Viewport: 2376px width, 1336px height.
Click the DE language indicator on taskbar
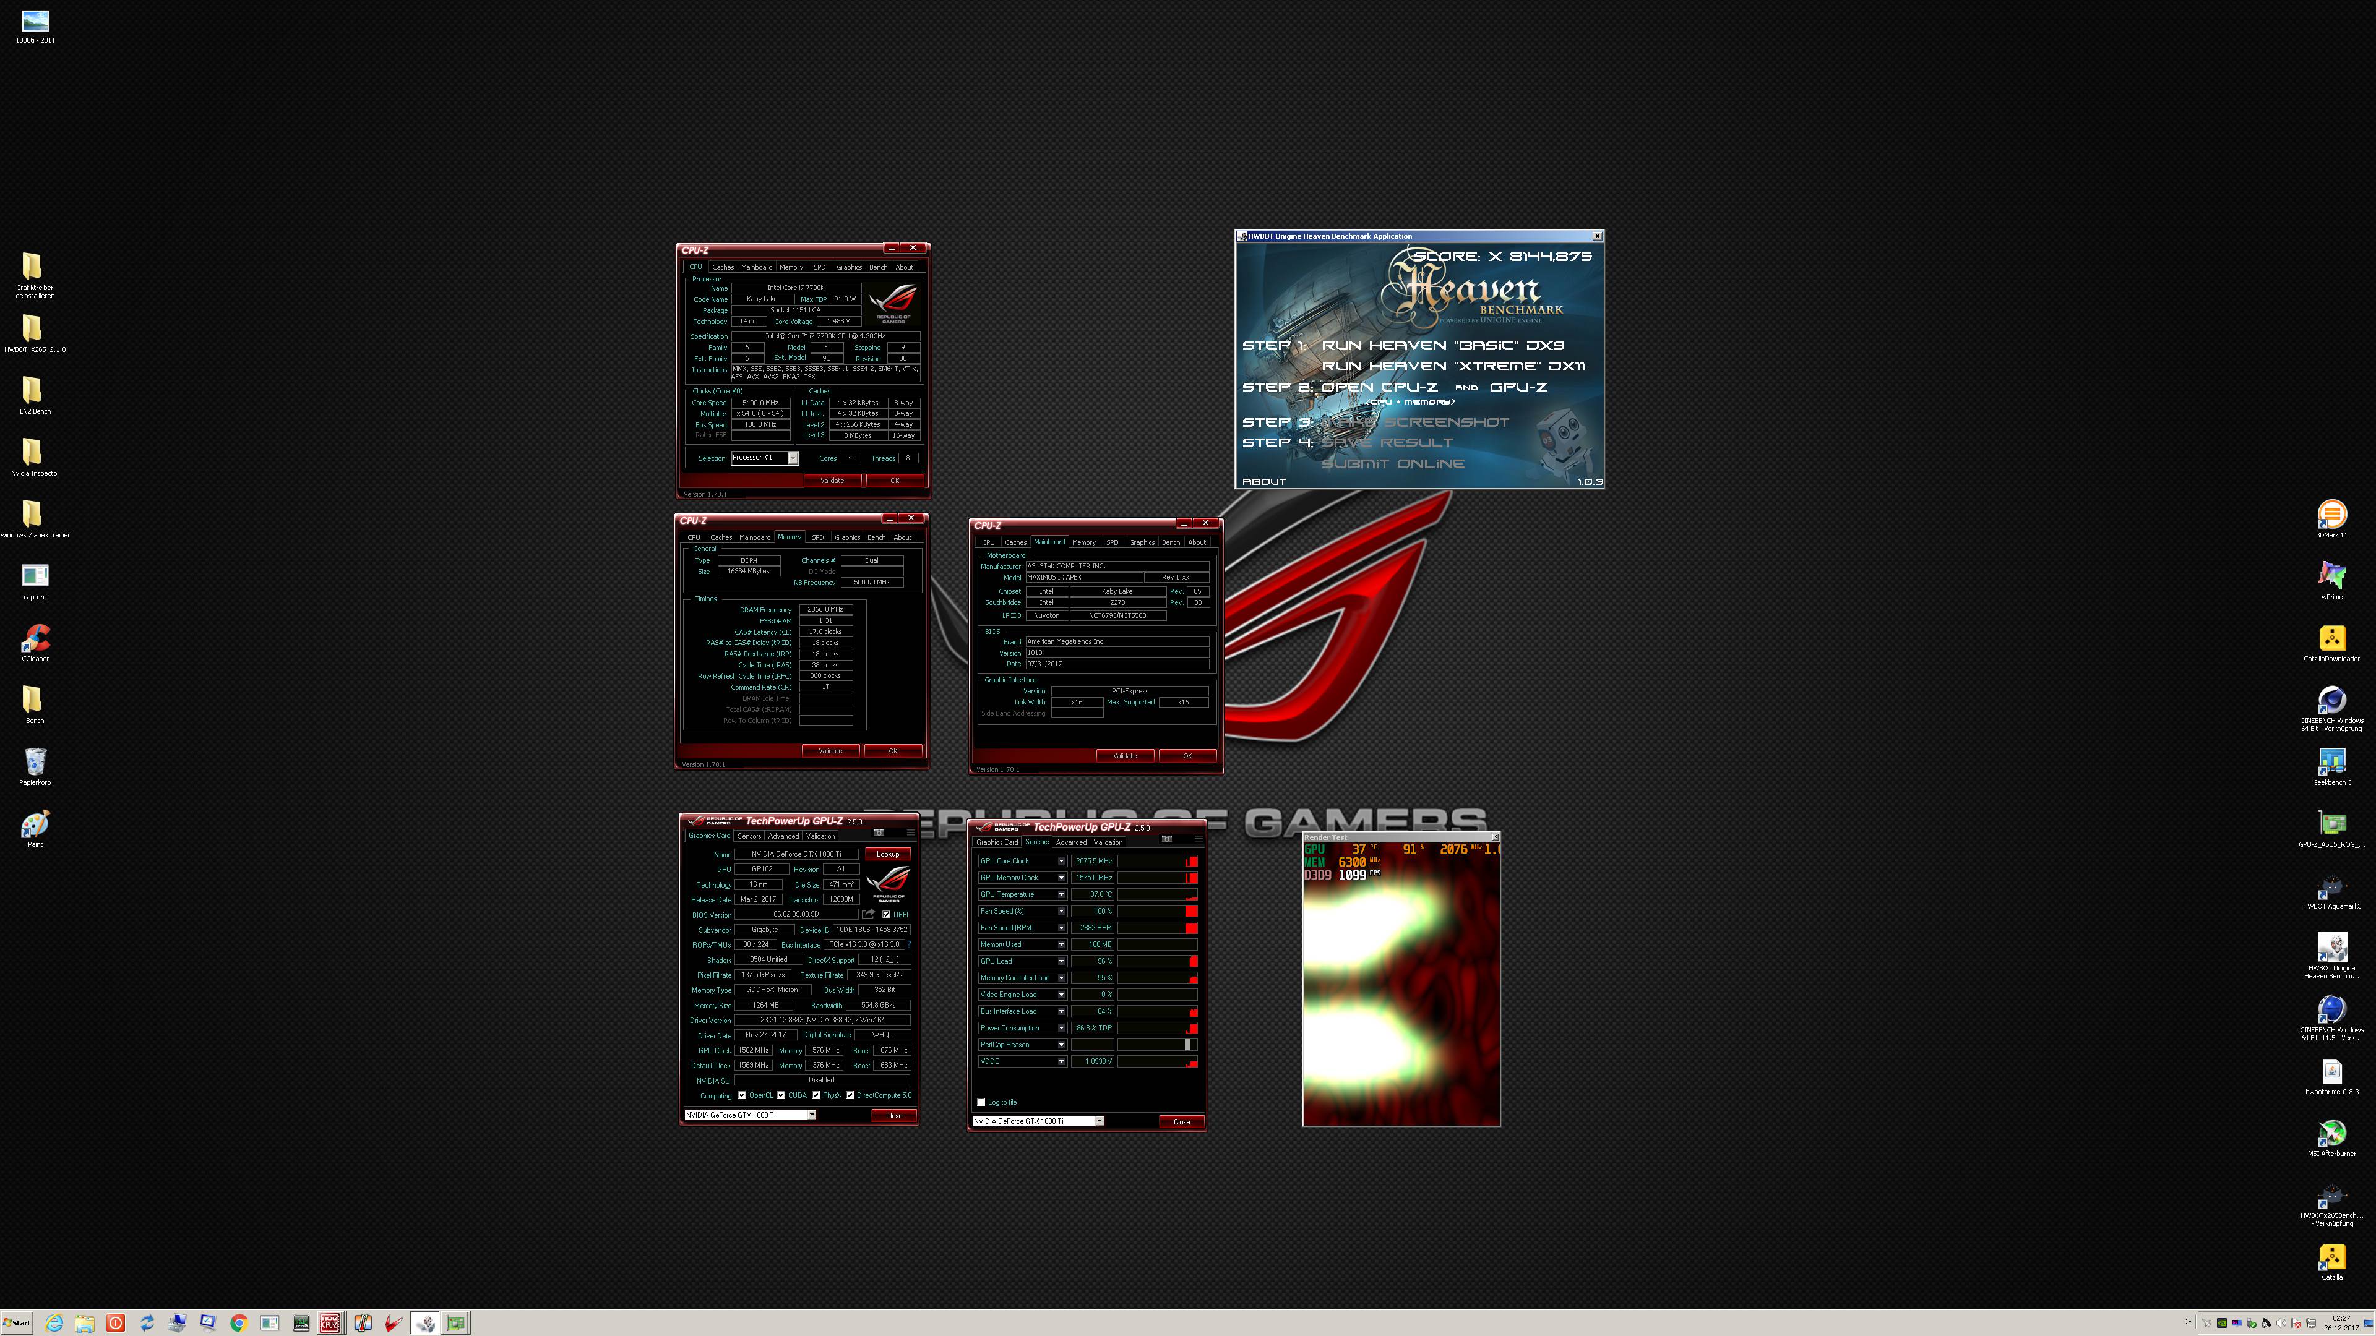pos(2187,1322)
